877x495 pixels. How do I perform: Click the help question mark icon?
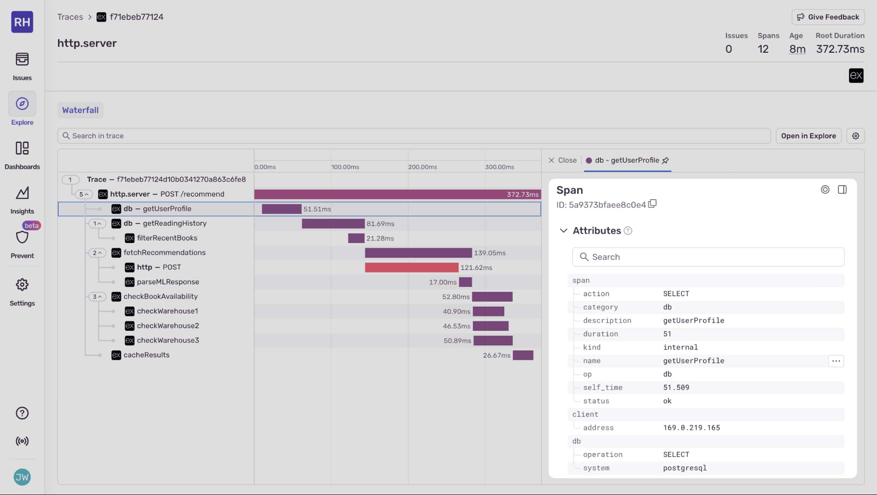(22, 413)
